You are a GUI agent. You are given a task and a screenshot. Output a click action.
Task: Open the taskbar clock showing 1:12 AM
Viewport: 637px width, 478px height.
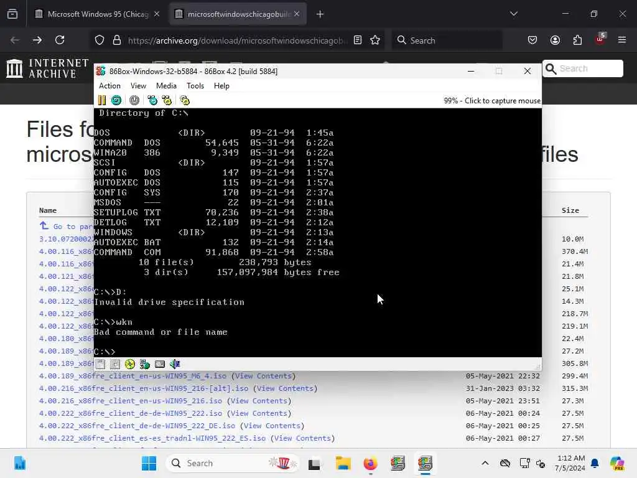click(x=571, y=463)
